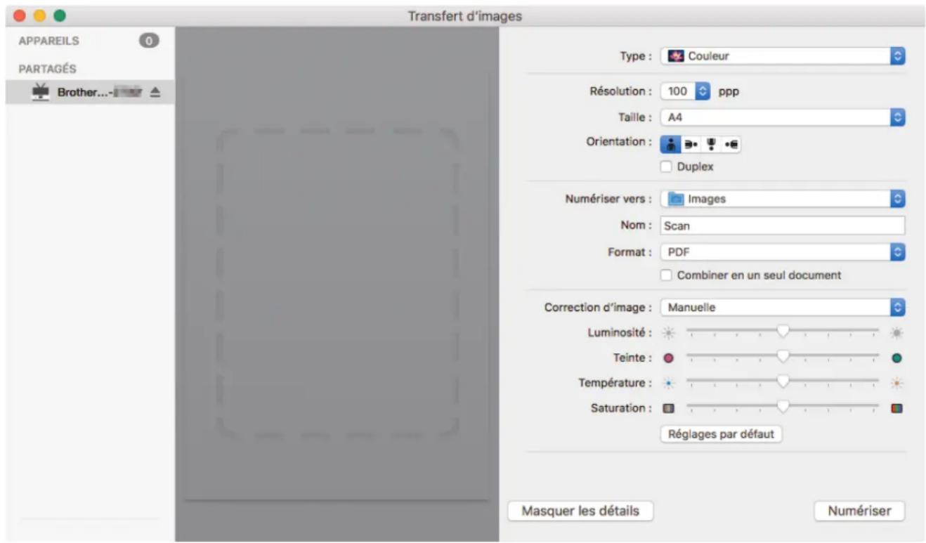
Task: Click the dashed scan preview area
Action: (338, 283)
